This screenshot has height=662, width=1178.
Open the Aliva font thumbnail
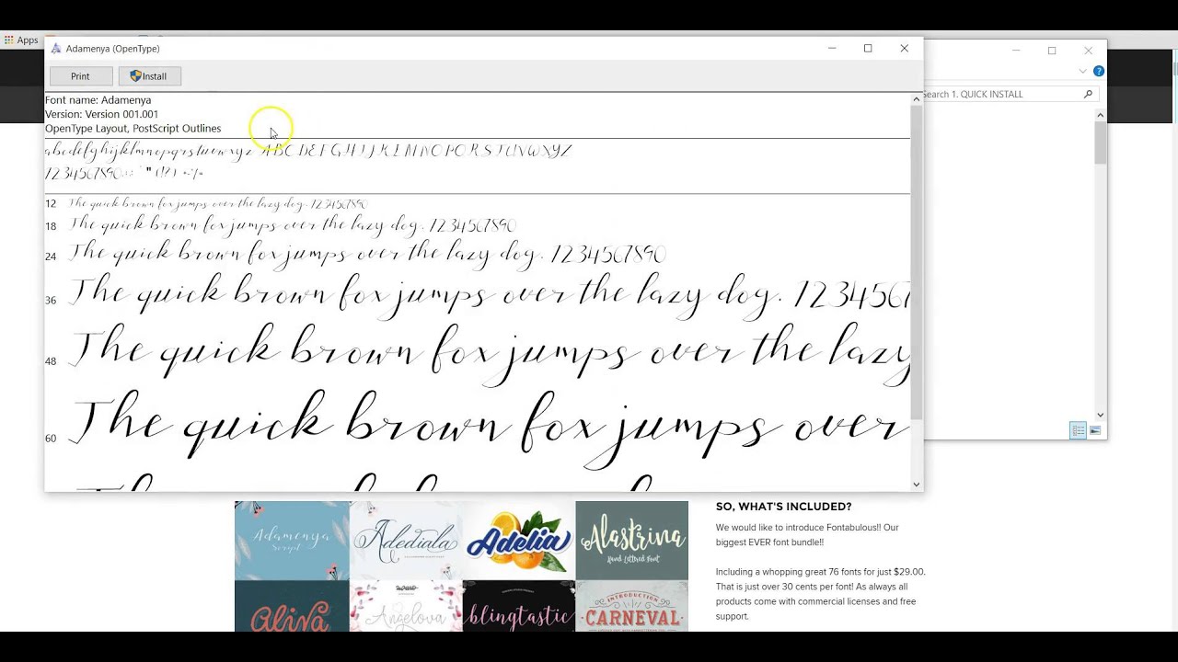click(x=292, y=607)
